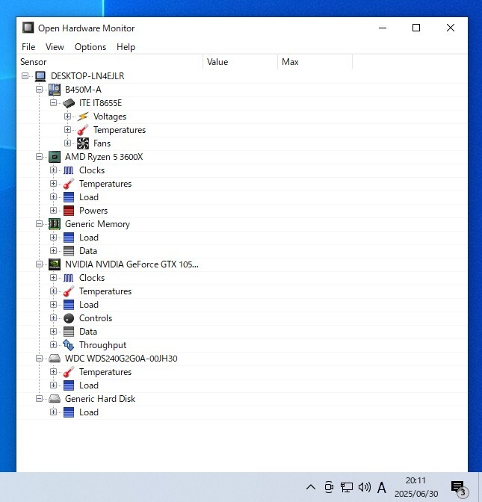Click the Generic Memory RAM icon
The width and height of the screenshot is (482, 502).
coord(55,224)
